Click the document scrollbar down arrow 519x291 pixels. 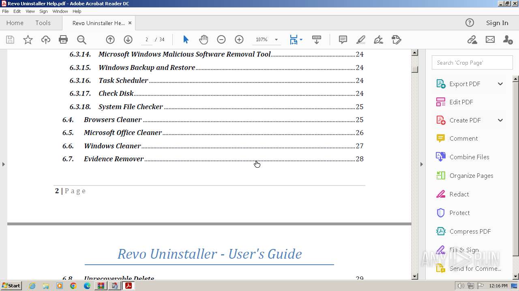pos(414,276)
